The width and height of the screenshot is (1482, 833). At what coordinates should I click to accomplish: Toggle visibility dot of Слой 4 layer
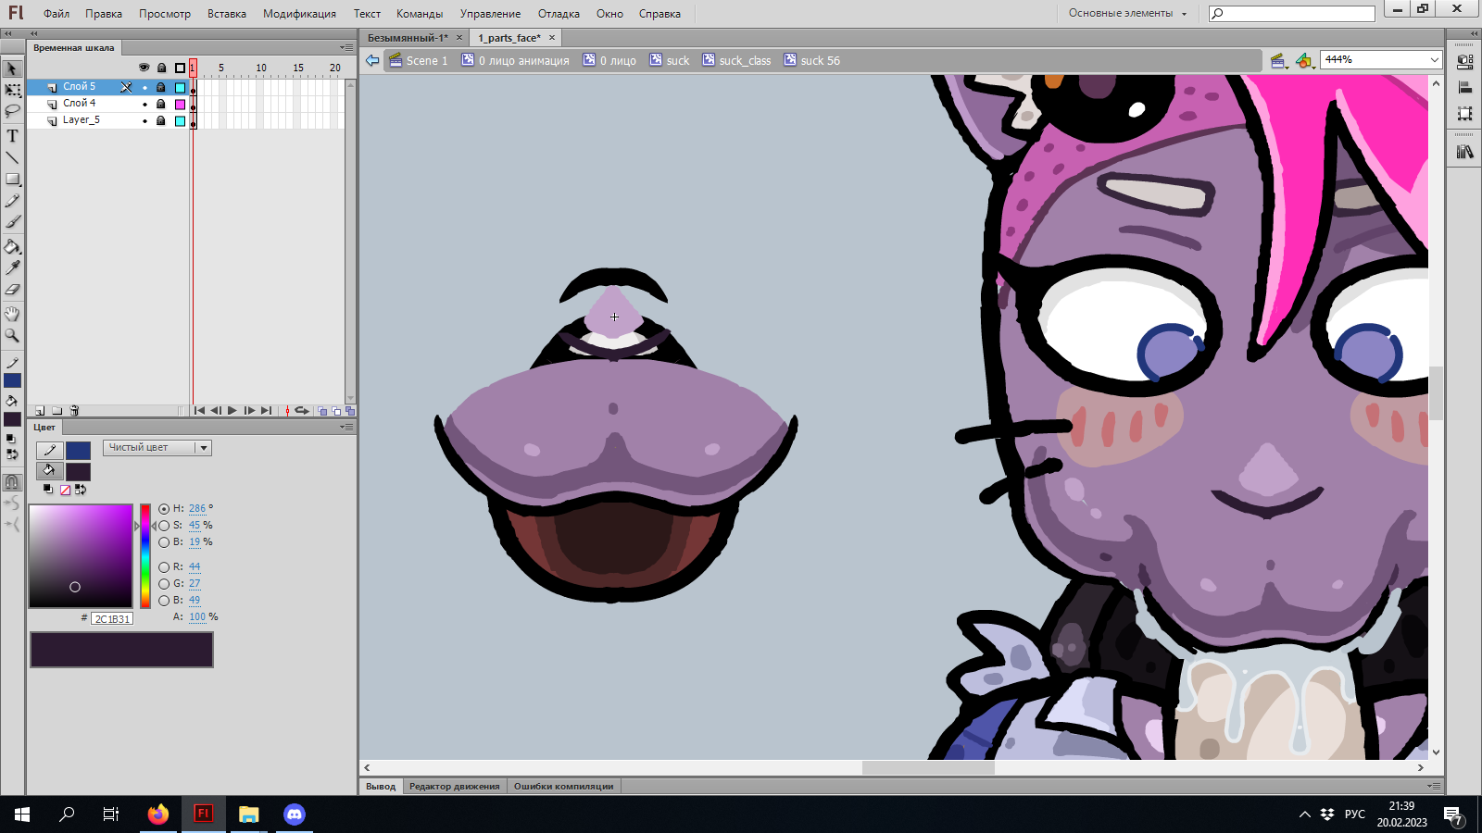[144, 104]
